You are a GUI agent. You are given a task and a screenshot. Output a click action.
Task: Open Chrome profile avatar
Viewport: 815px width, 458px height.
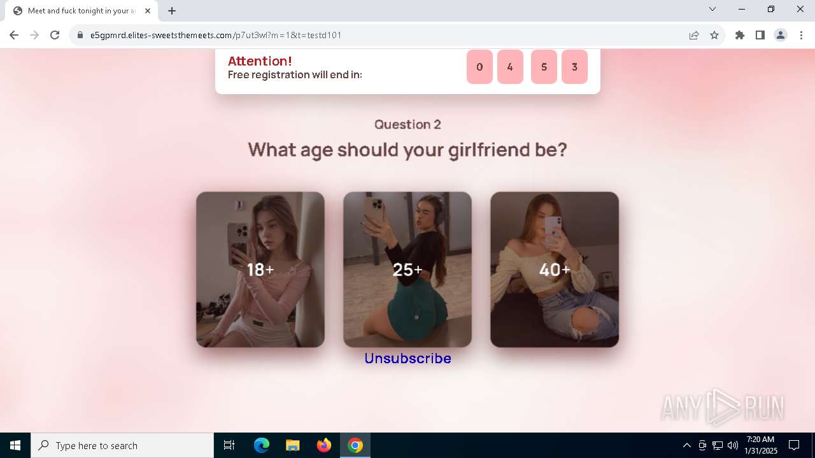pos(781,35)
